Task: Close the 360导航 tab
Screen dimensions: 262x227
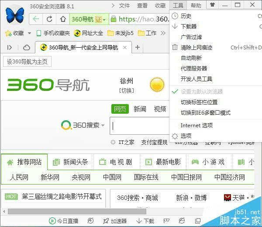Action: click(x=124, y=48)
